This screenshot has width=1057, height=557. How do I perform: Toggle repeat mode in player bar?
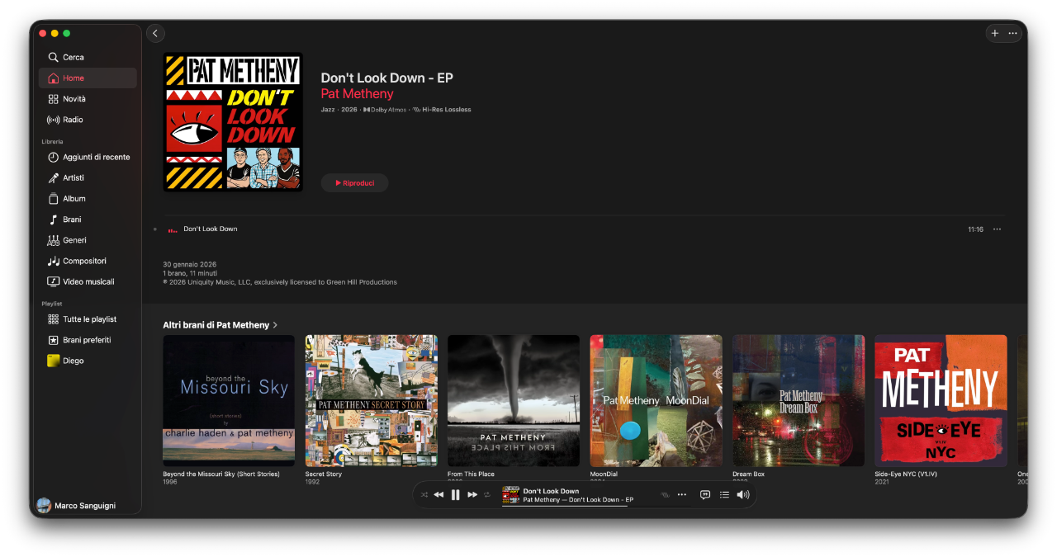487,494
